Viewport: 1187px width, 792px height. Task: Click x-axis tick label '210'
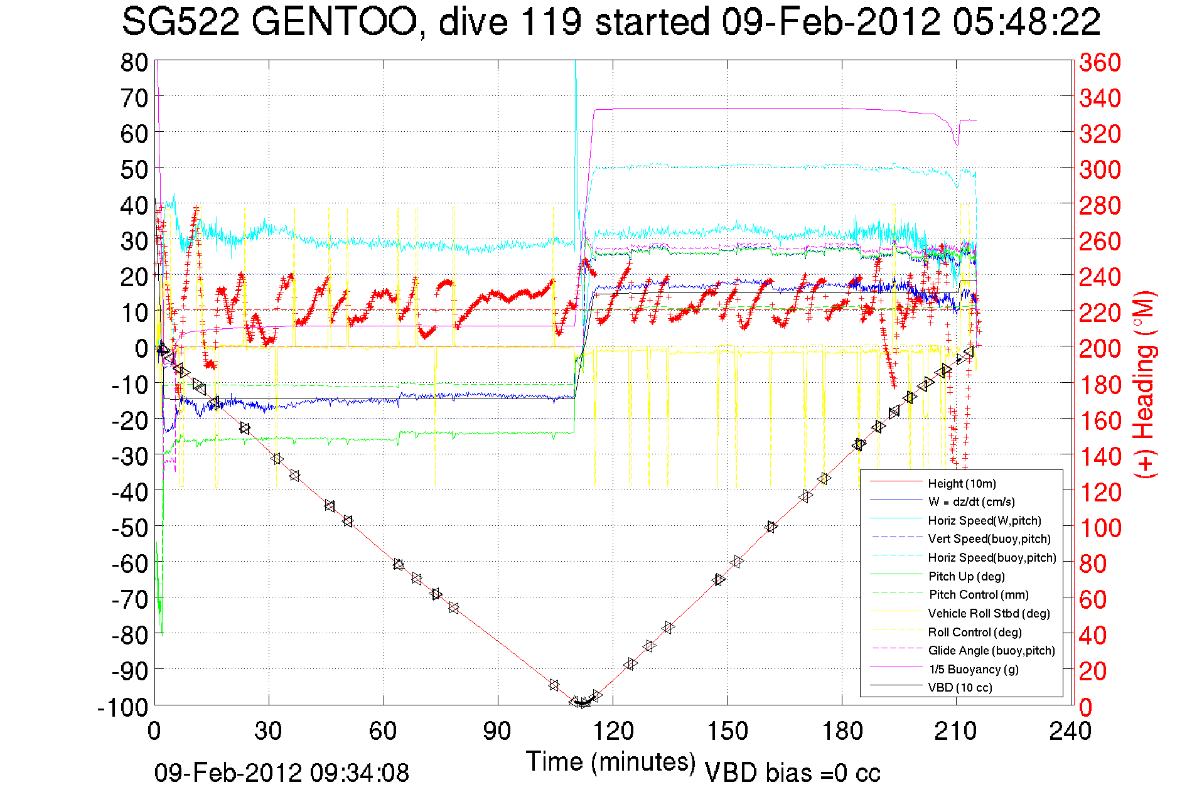pyautogui.click(x=956, y=731)
